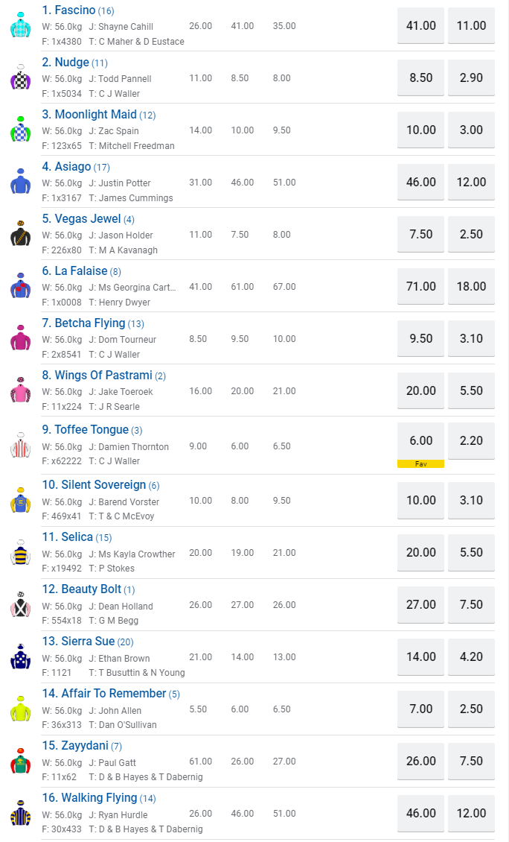Screen dimensions: 509x842
Task: Select La Falaise win odds 71.00
Action: click(x=420, y=286)
